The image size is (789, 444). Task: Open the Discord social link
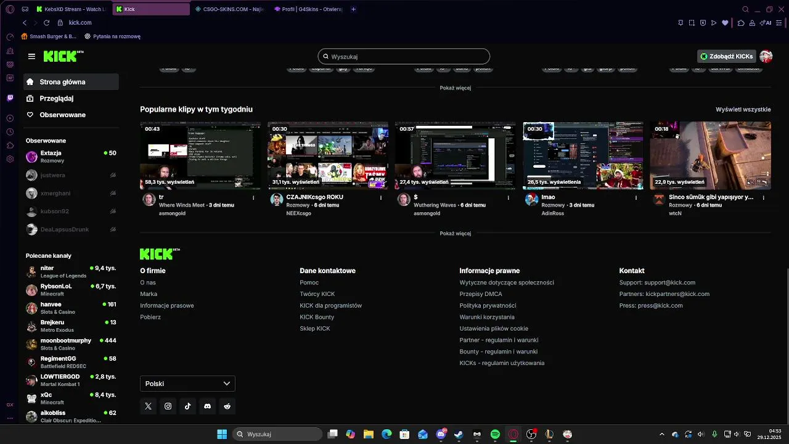208,406
